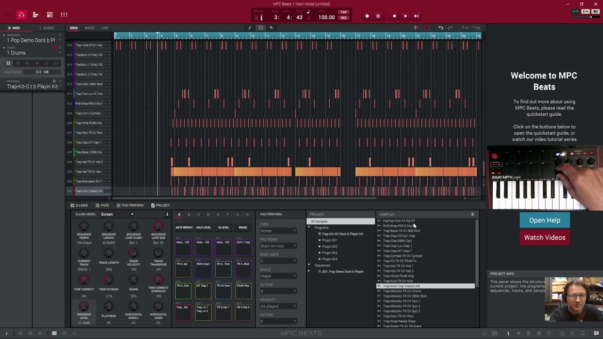
Task: Open the Velocity dropdown
Action: coord(278,306)
